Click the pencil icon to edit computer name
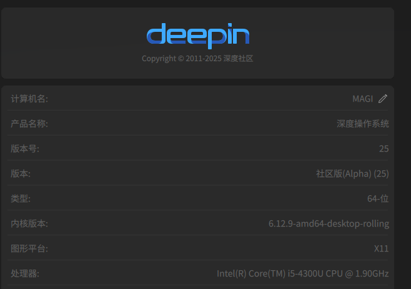Screen dimensions: 411x289 pos(383,99)
